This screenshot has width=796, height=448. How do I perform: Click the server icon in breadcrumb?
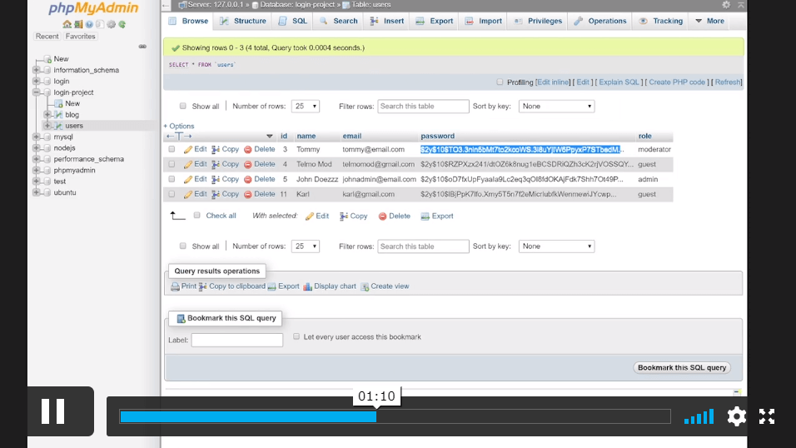point(182,4)
